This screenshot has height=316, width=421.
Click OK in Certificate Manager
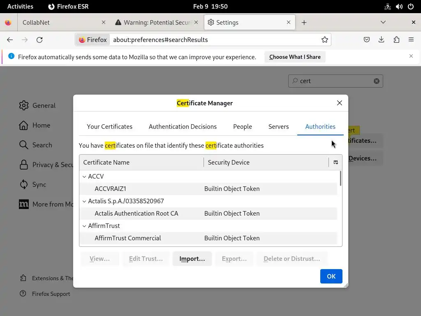[331, 276]
